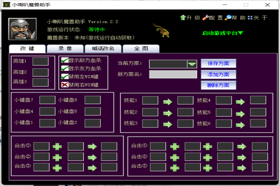The width and height of the screenshot is (280, 186).
Task: Toggle 显示友方血条 checkbox
Action: [x=64, y=69]
